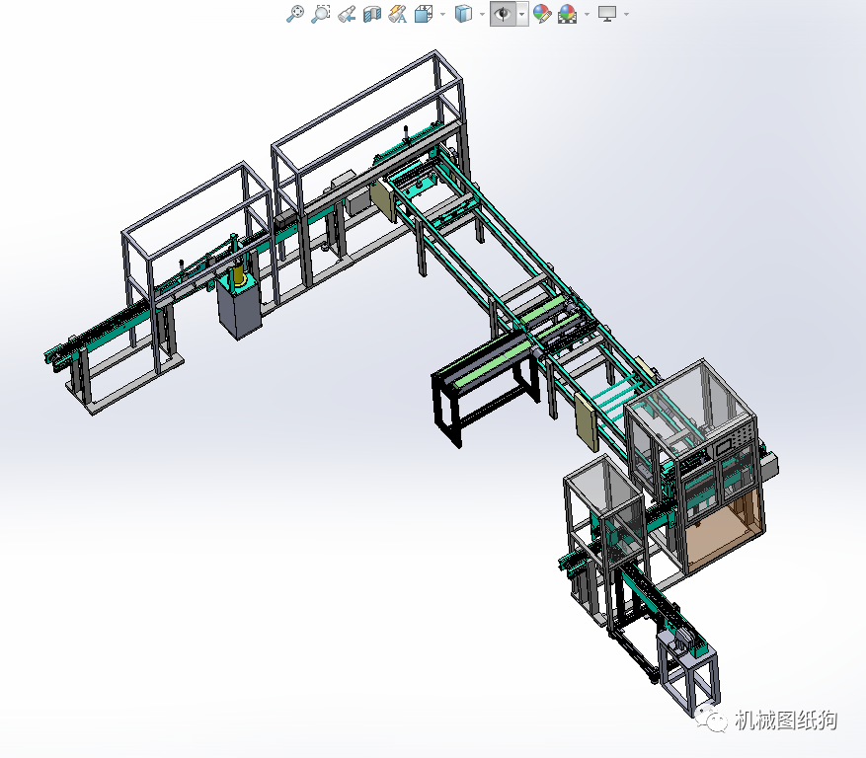
Task: Click the Display Style icon
Action: 463,14
